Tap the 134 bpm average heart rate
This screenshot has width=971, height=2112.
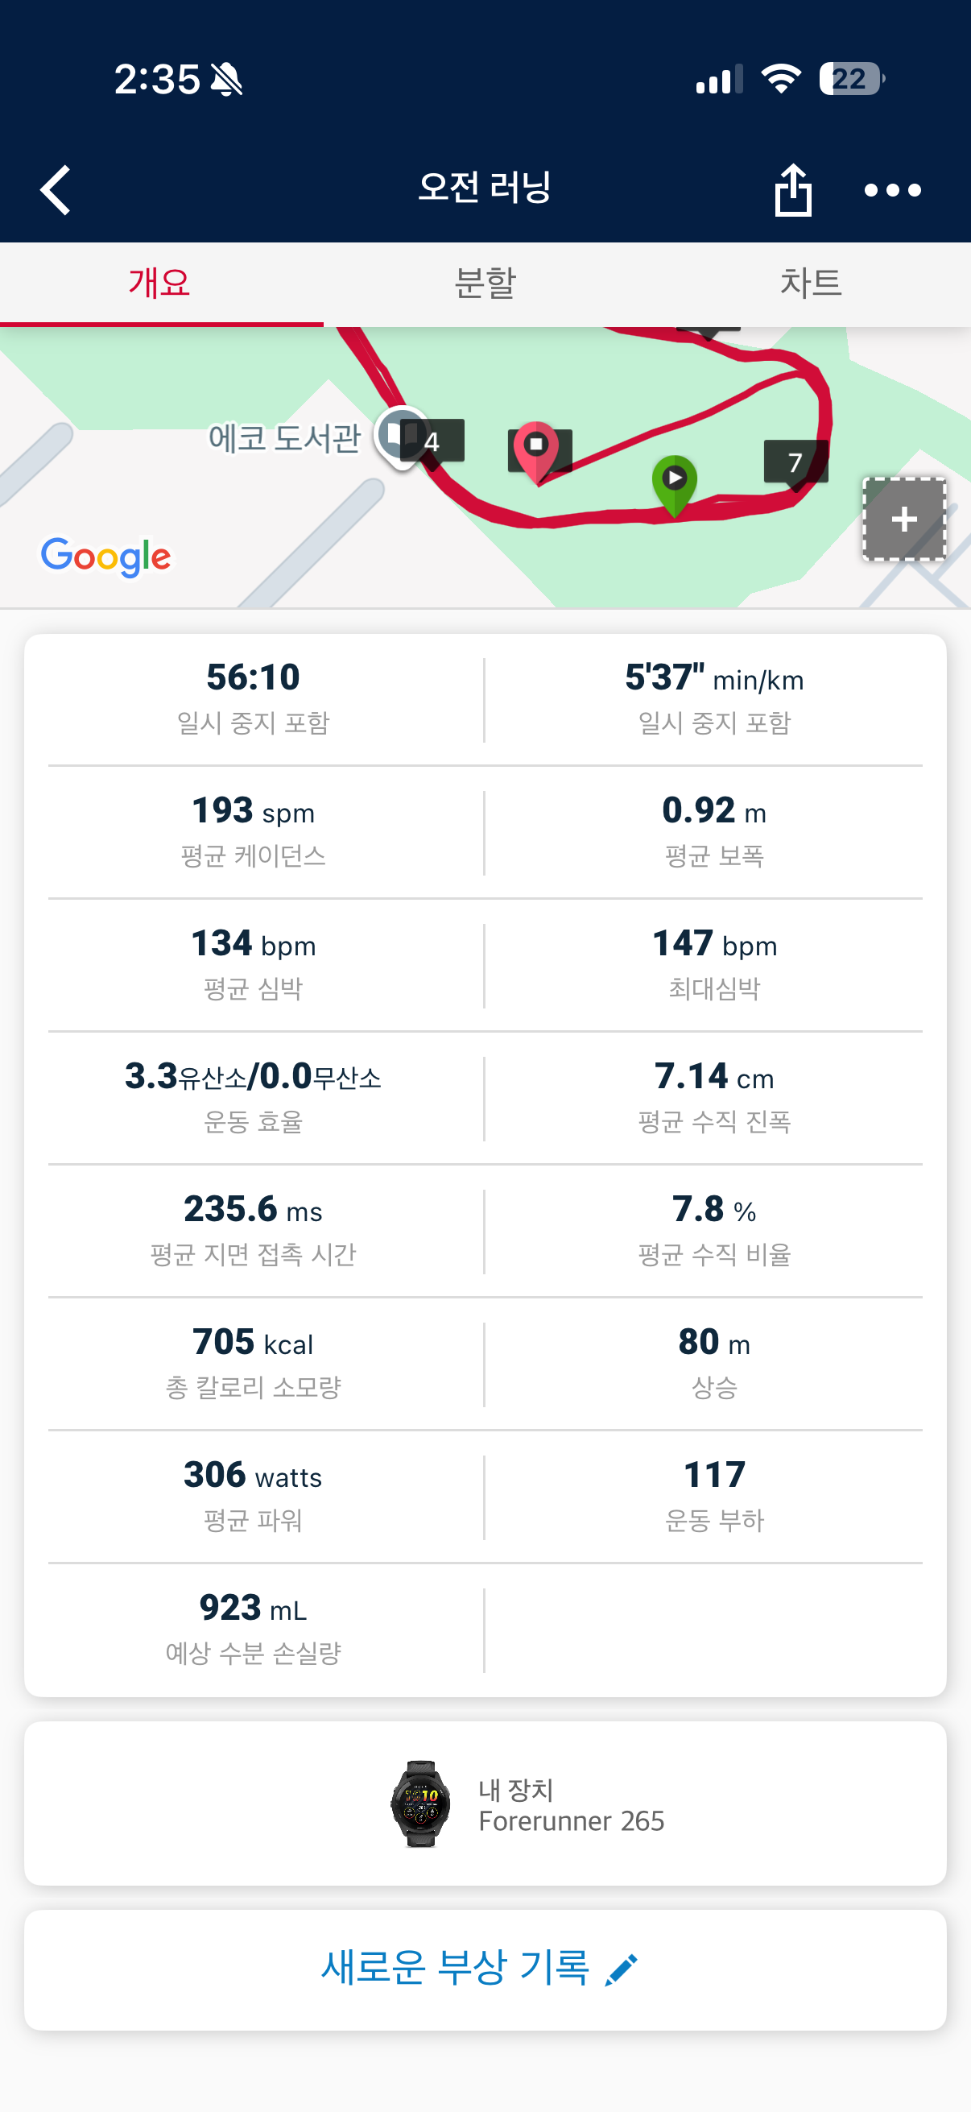253,964
